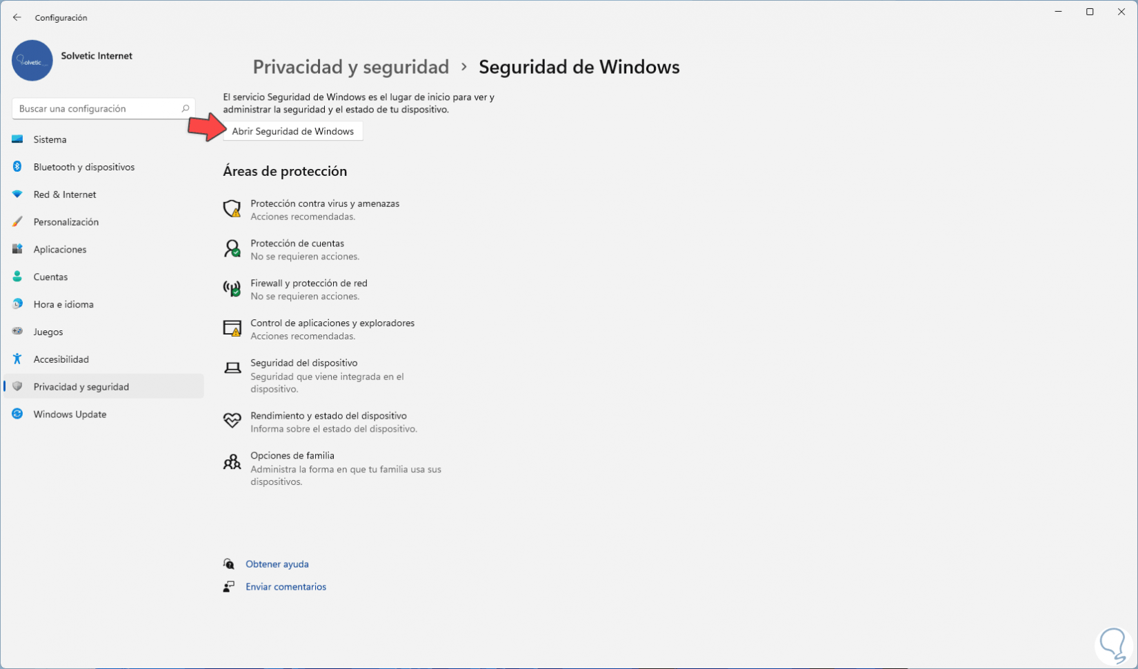Click the virus and threat protection shield icon
The height and width of the screenshot is (669, 1138).
[x=232, y=208]
